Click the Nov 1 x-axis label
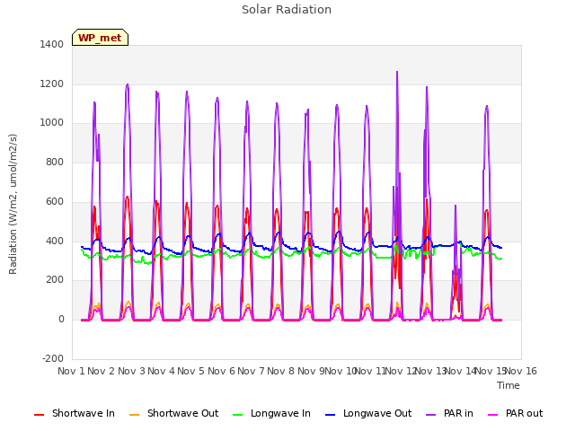The width and height of the screenshot is (575, 431). pos(71,371)
